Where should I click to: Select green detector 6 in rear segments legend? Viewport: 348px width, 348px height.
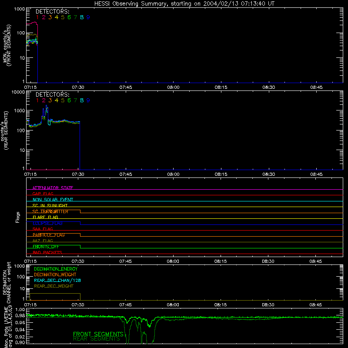point(69,100)
